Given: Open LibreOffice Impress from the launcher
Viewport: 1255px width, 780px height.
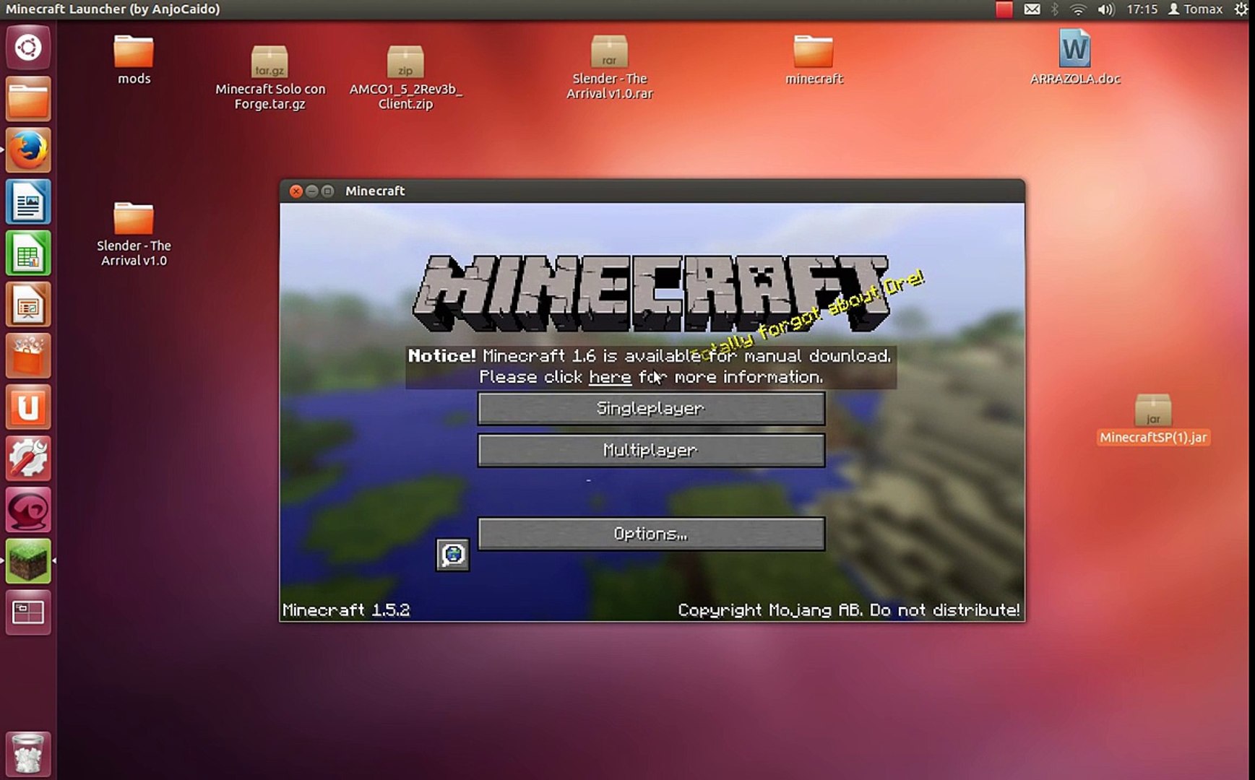Looking at the screenshot, I should pyautogui.click(x=28, y=304).
